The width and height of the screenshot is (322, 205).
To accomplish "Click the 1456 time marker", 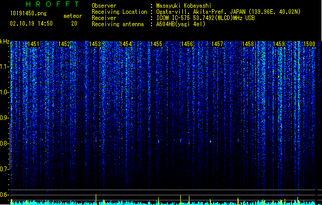I will (x=187, y=44).
